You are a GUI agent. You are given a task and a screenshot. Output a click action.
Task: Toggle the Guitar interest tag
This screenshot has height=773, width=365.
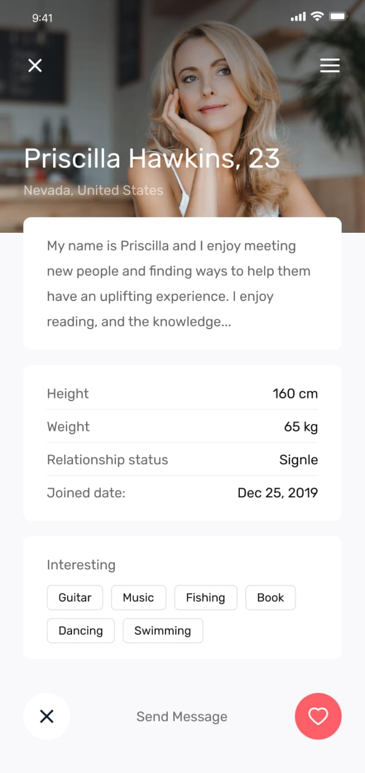click(x=75, y=598)
